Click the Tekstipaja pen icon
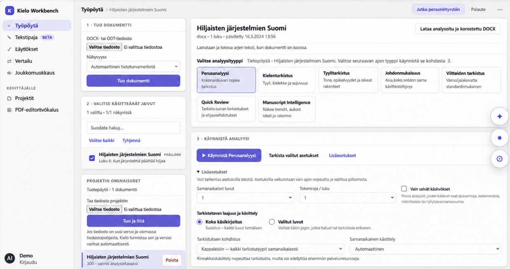The image size is (510, 269). point(9,37)
